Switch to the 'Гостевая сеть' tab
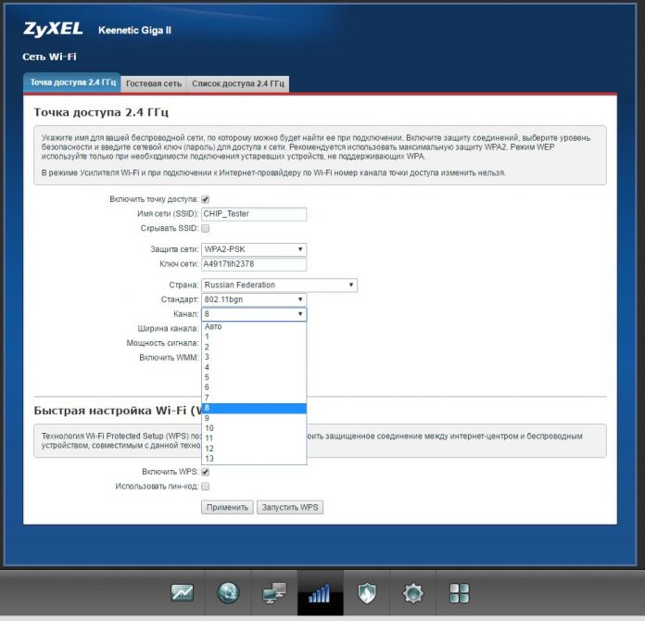Image resolution: width=645 pixels, height=621 pixels. coord(154,83)
